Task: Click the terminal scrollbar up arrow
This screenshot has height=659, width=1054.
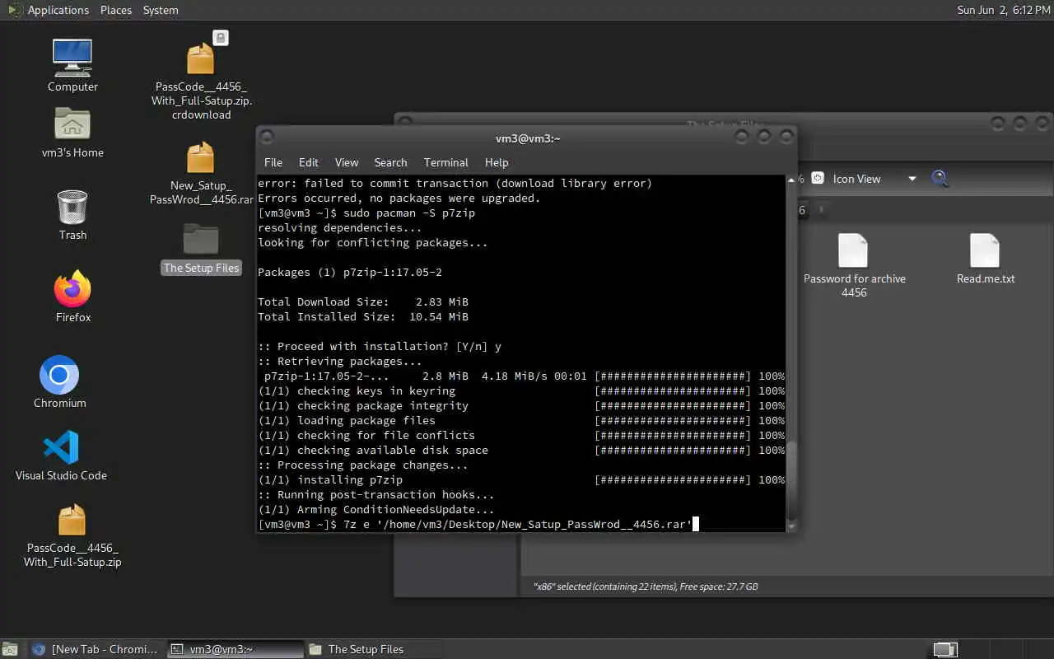Action: click(x=791, y=180)
